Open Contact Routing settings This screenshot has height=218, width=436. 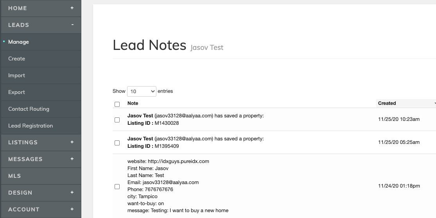(x=29, y=109)
